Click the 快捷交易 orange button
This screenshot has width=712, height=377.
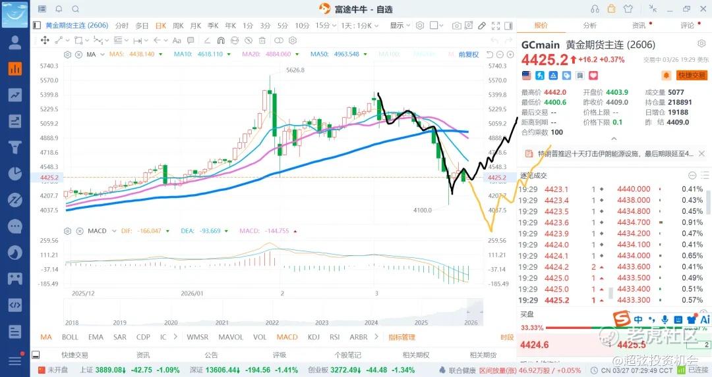pyautogui.click(x=692, y=76)
